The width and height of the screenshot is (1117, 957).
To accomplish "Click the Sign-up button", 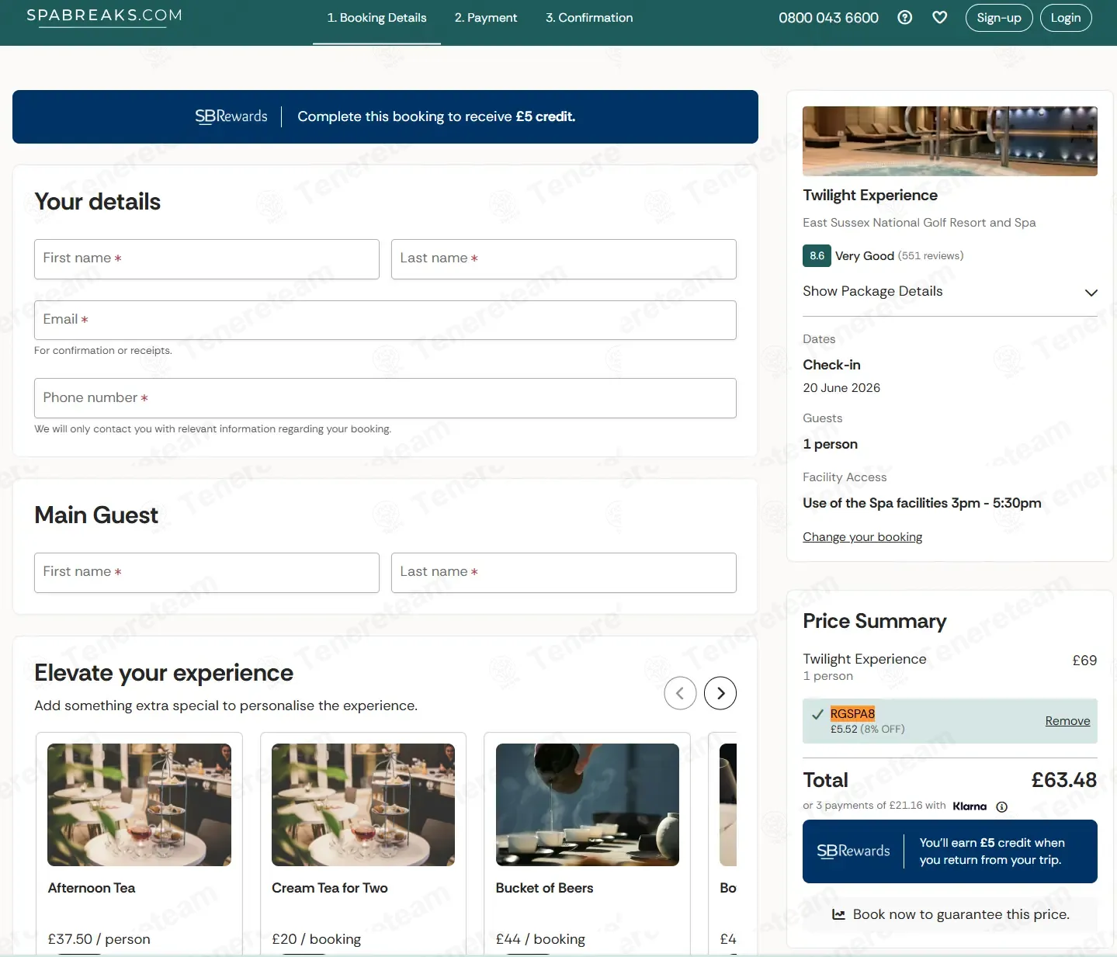I will coord(999,18).
